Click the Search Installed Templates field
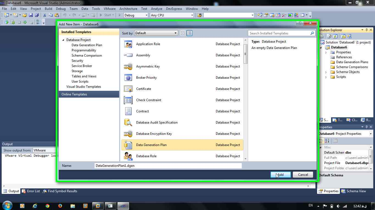 pos(279,33)
